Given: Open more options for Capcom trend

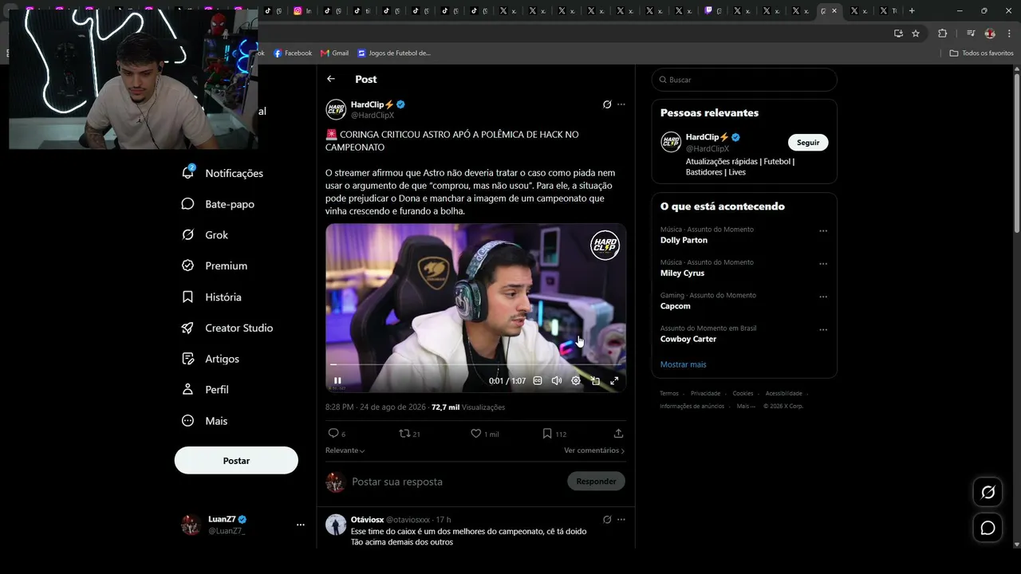Looking at the screenshot, I should [x=823, y=297].
